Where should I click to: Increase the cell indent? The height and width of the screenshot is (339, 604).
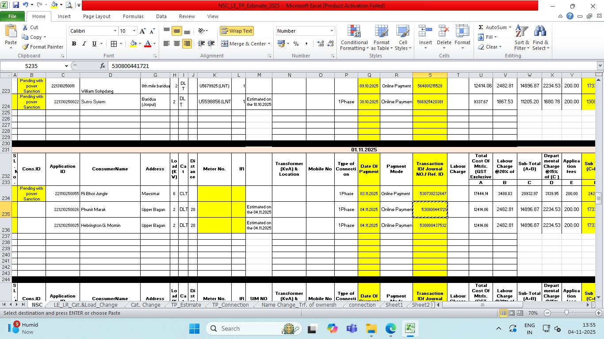212,44
